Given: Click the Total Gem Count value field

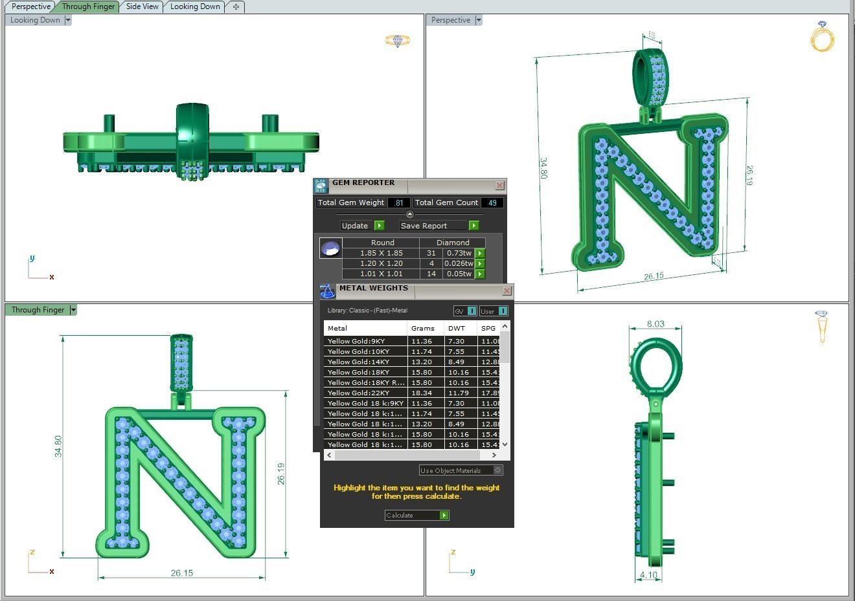Looking at the screenshot, I should pyautogui.click(x=492, y=202).
